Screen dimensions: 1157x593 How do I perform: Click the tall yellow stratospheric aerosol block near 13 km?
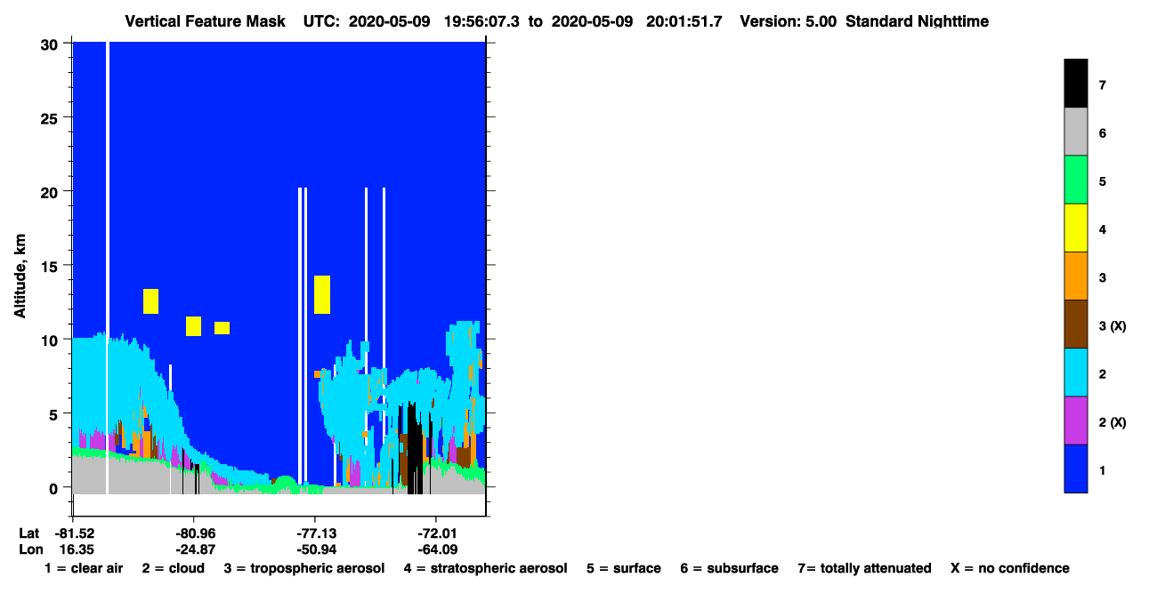tap(322, 294)
